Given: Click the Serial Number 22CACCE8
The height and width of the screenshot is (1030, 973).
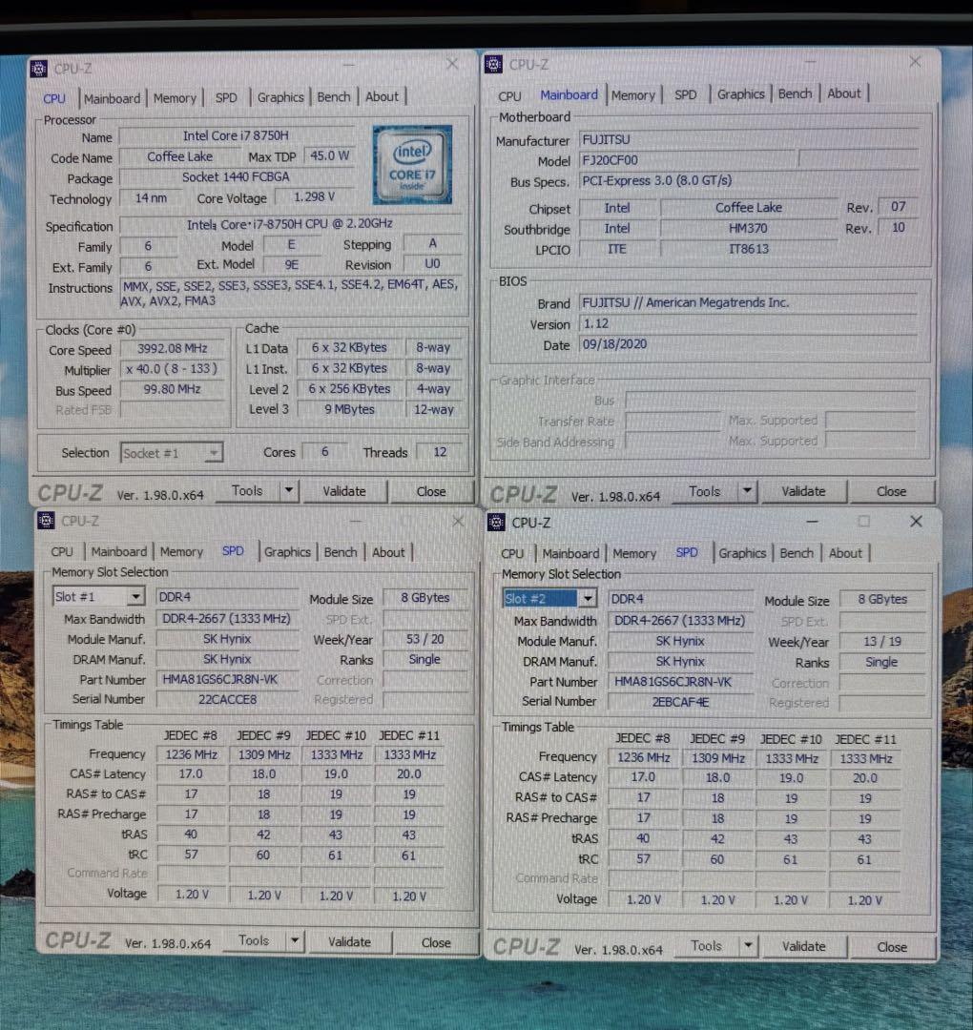Looking at the screenshot, I should pos(227,700).
